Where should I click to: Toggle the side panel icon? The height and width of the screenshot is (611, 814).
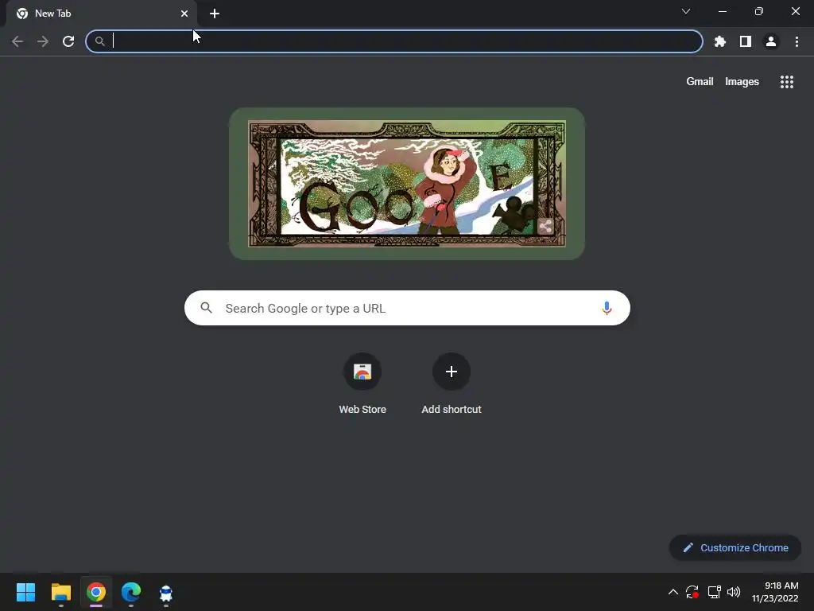(x=746, y=41)
